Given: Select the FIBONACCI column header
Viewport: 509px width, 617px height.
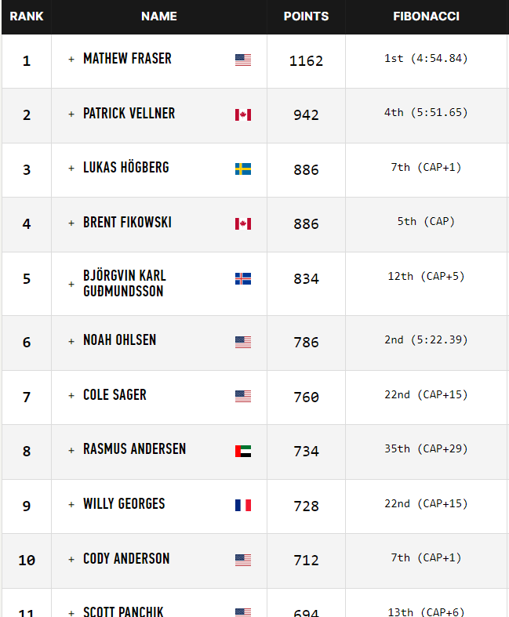Looking at the screenshot, I should (x=426, y=16).
